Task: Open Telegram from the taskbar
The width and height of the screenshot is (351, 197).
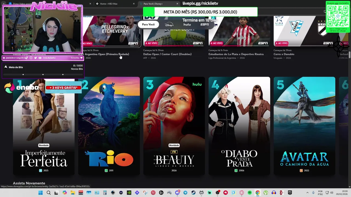Action: coord(185,193)
